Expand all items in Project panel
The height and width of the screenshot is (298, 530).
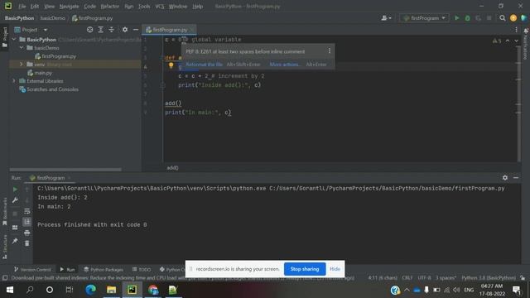pyautogui.click(x=100, y=30)
